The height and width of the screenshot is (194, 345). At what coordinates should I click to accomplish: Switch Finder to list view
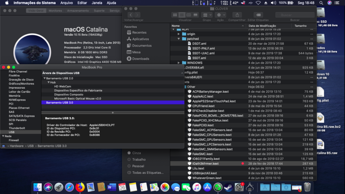click(x=182, y=15)
